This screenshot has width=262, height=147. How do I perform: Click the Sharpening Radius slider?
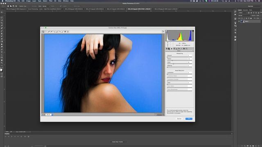(180, 60)
